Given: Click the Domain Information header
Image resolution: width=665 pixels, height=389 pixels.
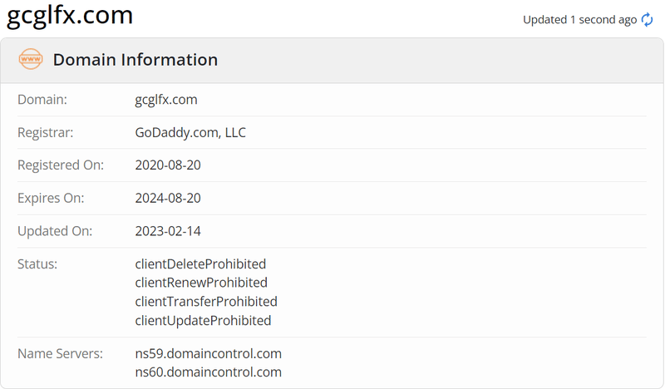Looking at the screenshot, I should coord(135,60).
